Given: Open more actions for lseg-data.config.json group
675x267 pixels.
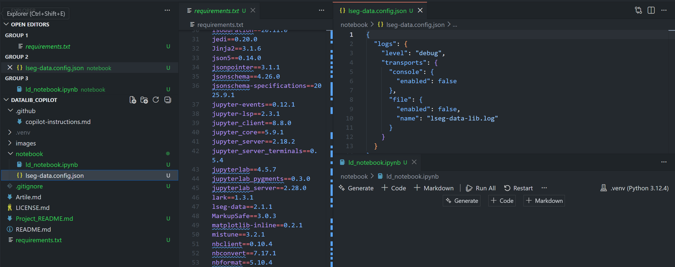Looking at the screenshot, I should click(x=664, y=10).
